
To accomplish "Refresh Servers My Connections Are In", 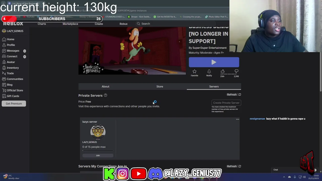I will (234, 166).
